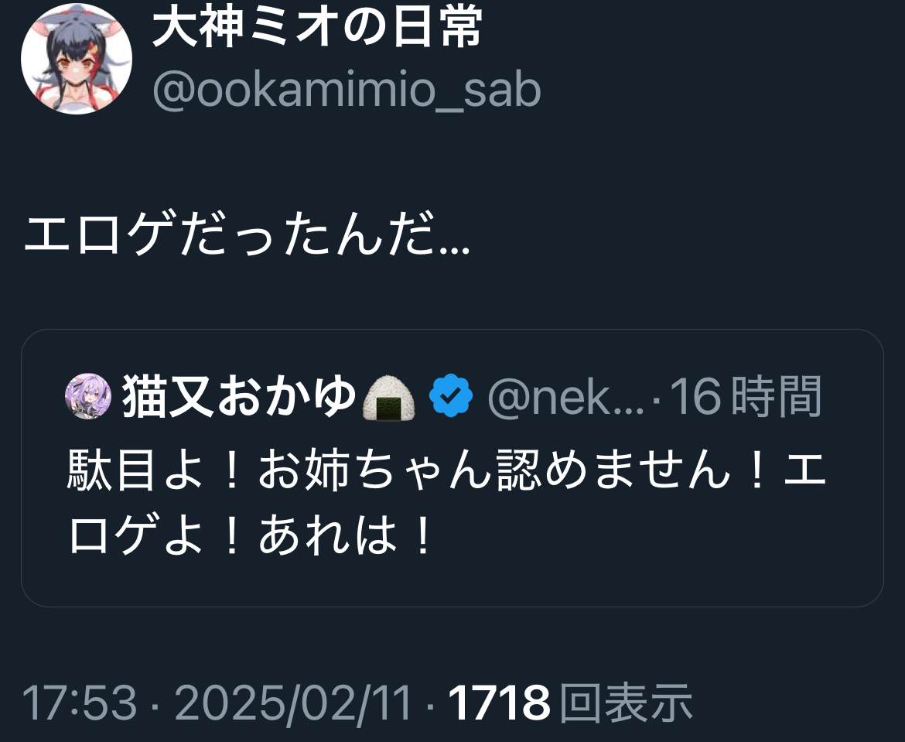Click the 1718 view count number
This screenshot has width=905, height=742.
point(499,703)
